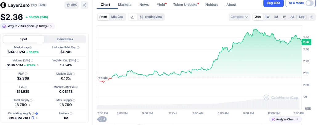Open the Circulating supply info icon
Screen dimensions: 317x125
tap(33, 114)
